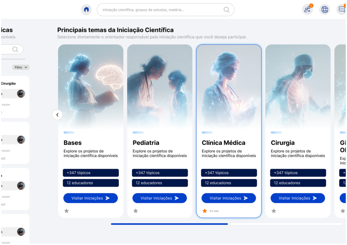
Task: Open the add friends icon with notification badge
Action: tap(307, 9)
